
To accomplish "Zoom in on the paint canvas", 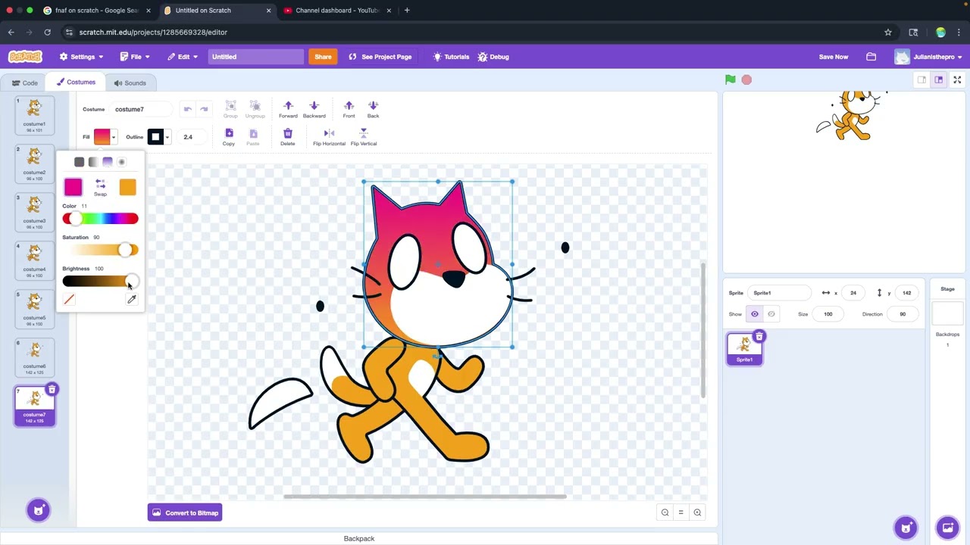I will point(697,512).
